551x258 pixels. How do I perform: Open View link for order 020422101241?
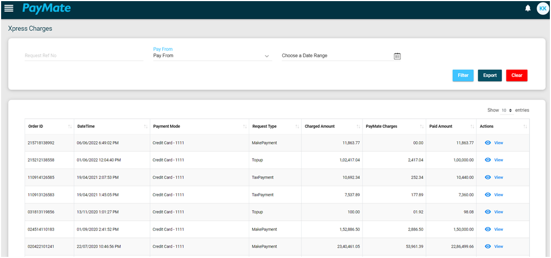point(499,246)
